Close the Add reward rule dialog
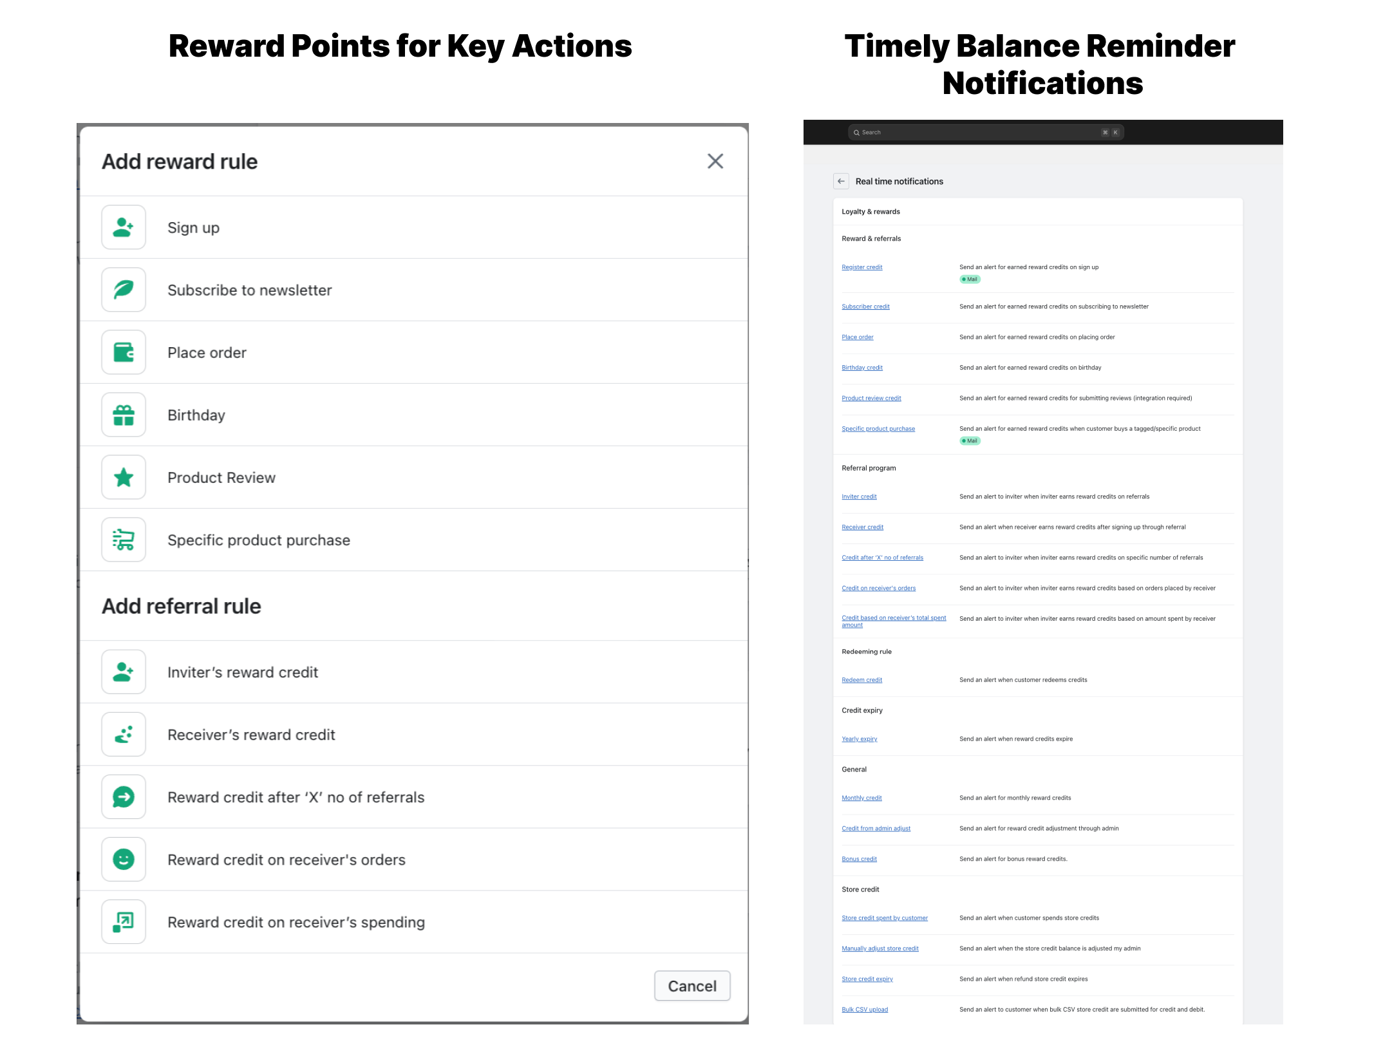The image size is (1374, 1047). (x=715, y=161)
